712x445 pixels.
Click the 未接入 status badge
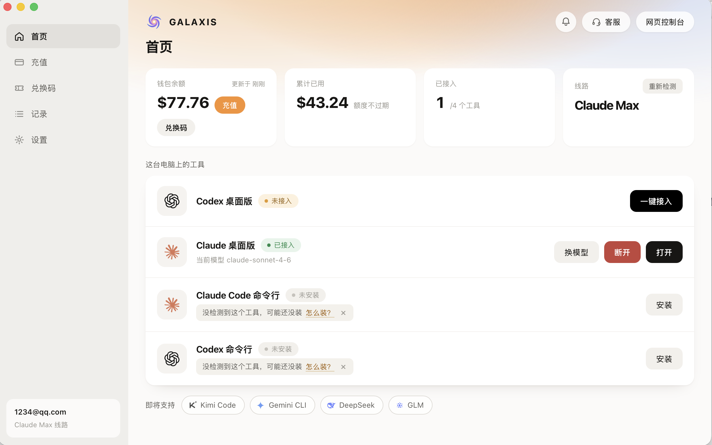(278, 201)
